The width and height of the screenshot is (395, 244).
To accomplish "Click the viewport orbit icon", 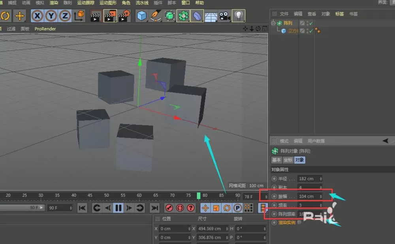I will [x=258, y=29].
